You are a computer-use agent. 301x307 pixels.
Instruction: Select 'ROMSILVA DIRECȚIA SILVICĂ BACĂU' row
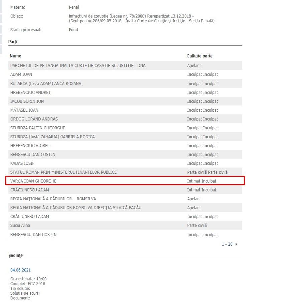125,208
